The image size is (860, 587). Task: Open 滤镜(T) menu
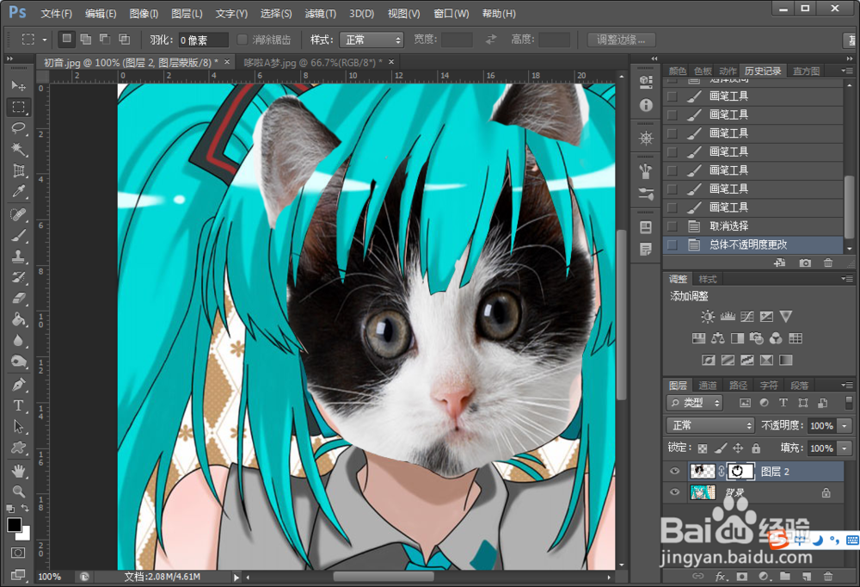pyautogui.click(x=320, y=13)
